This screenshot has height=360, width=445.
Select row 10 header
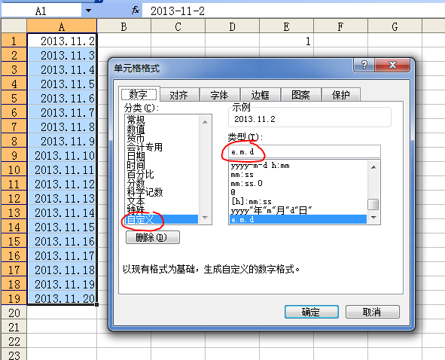point(14,169)
